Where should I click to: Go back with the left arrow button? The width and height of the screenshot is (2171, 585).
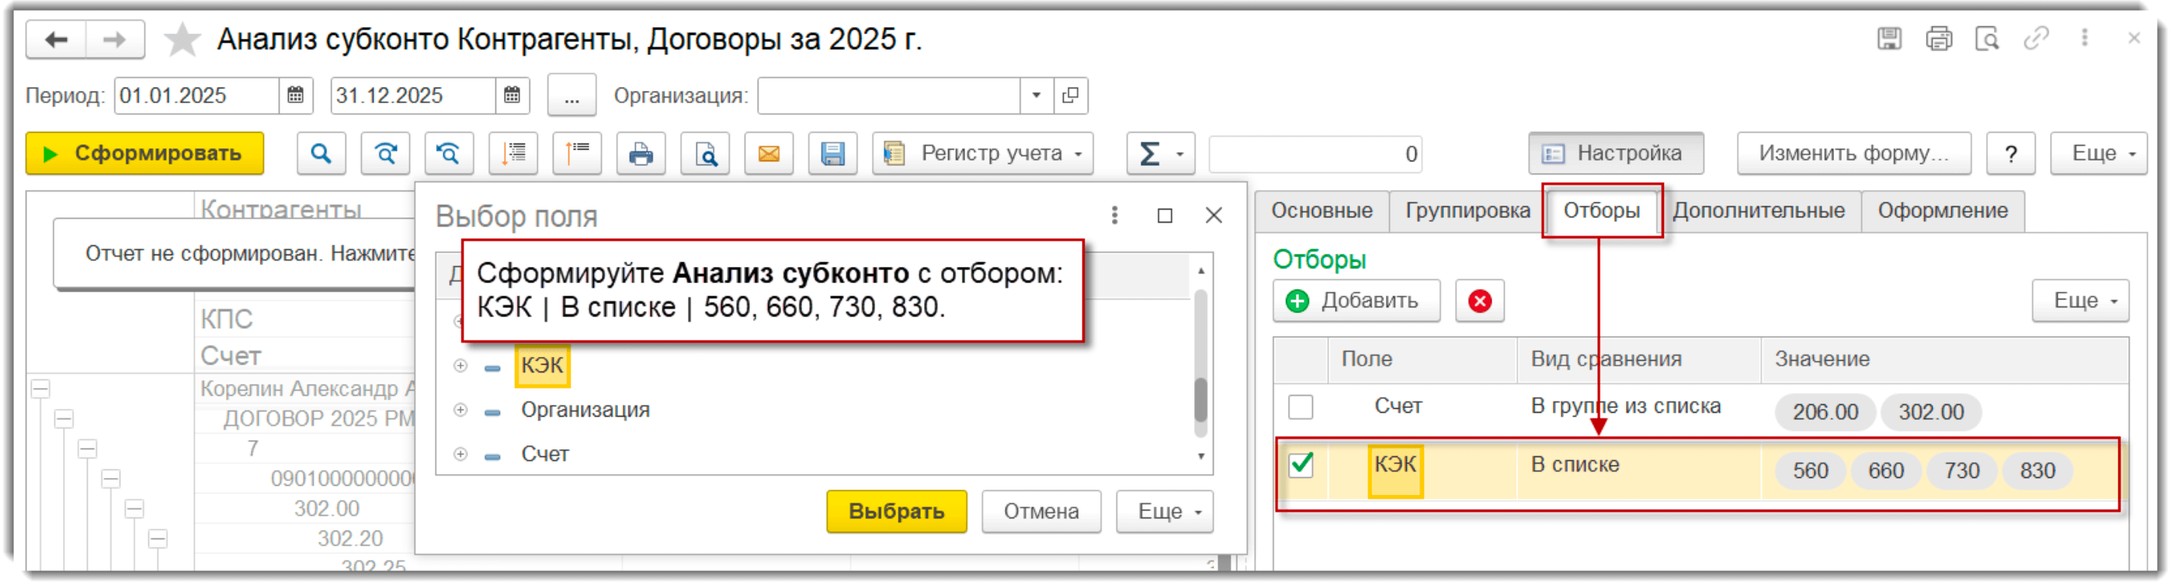(x=56, y=40)
